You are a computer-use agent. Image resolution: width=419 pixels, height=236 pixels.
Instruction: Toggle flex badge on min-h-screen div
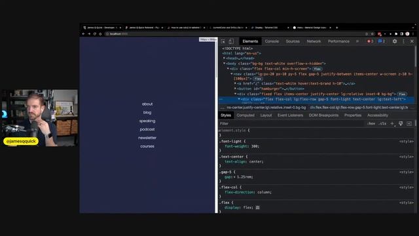coord(317,69)
